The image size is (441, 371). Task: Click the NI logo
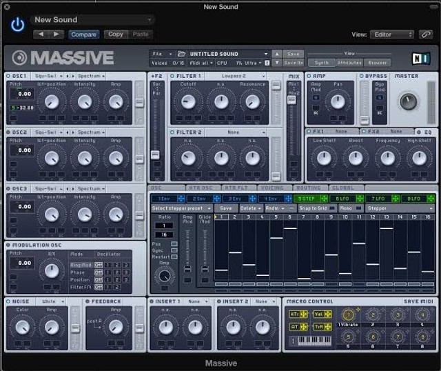[421, 59]
